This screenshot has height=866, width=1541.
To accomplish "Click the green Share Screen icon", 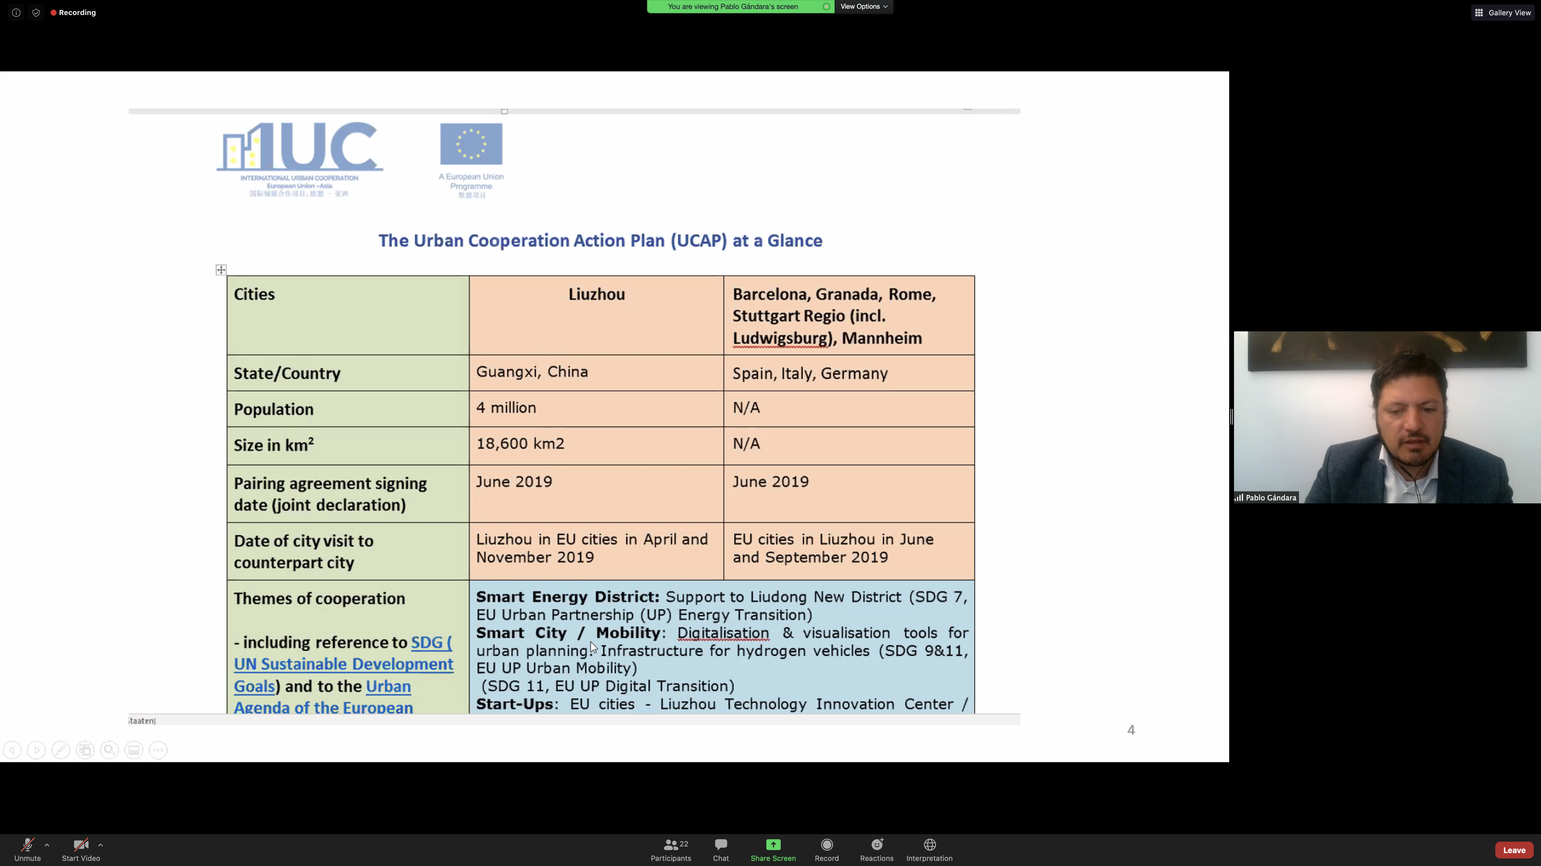I will point(773,844).
